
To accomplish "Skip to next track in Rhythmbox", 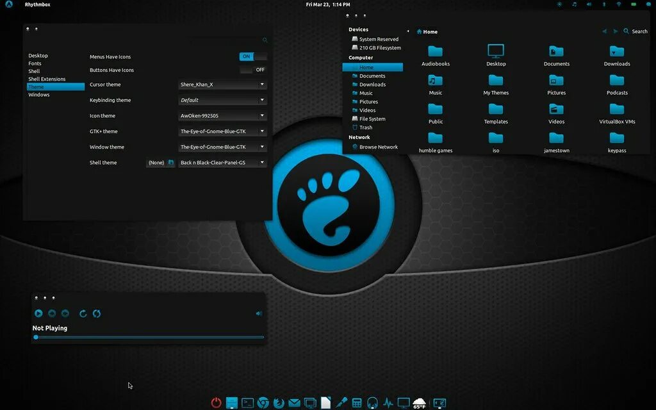I will pos(65,313).
